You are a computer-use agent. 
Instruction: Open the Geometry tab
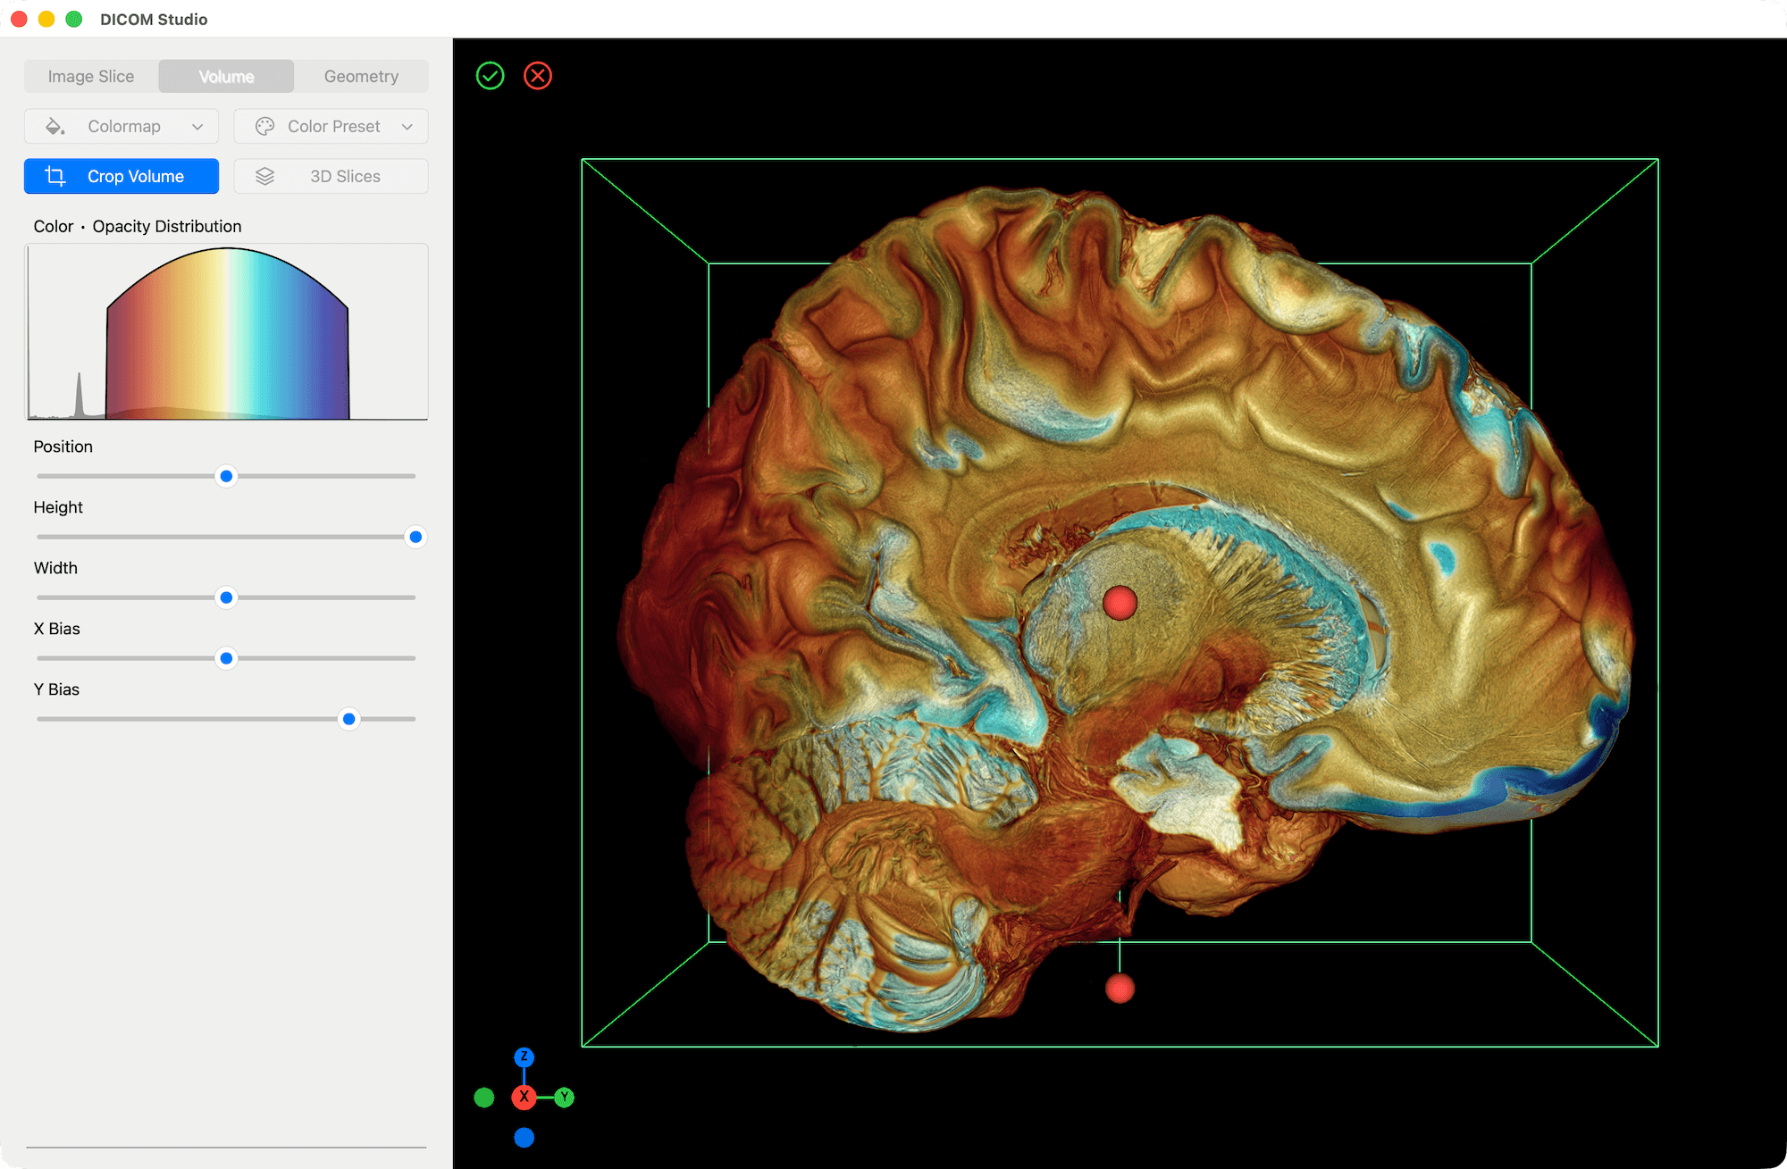point(361,76)
